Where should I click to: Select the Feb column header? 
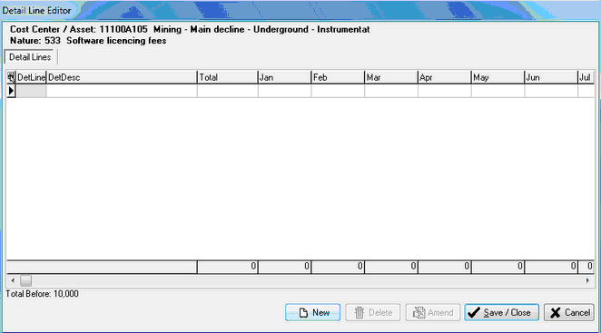click(338, 77)
